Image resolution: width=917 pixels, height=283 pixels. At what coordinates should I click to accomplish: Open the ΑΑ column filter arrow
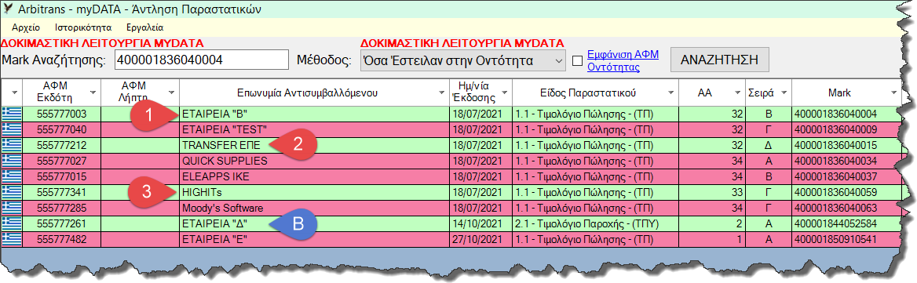(738, 93)
